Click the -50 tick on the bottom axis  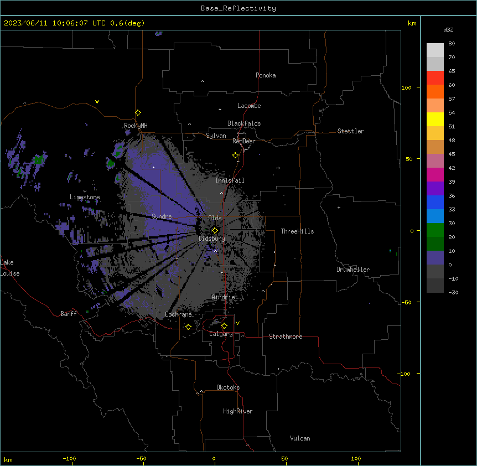(141, 458)
